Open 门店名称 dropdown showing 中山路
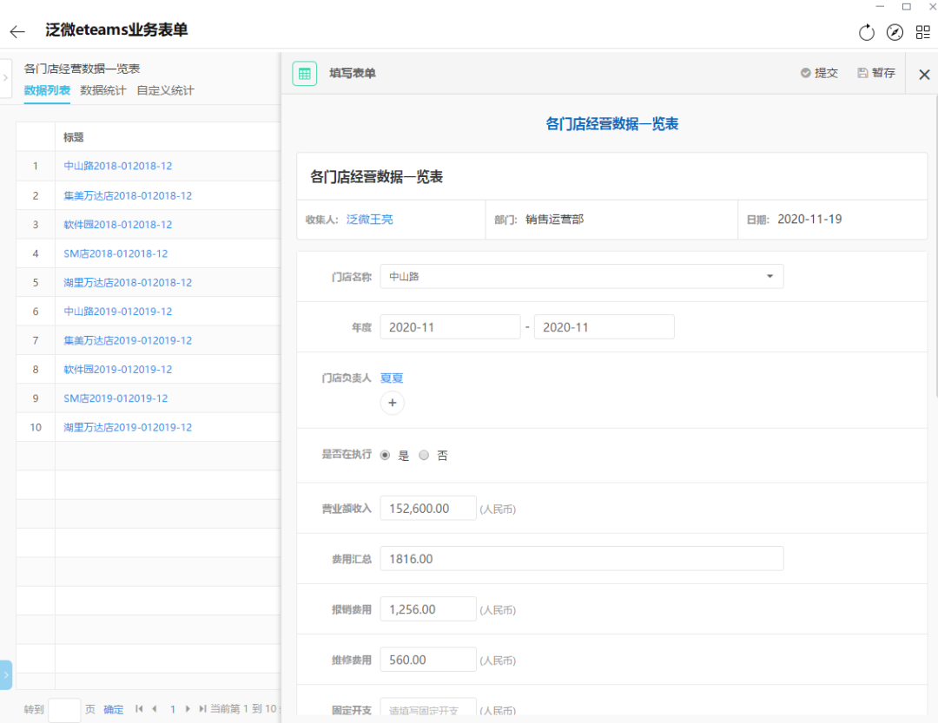938x723 pixels. [x=581, y=276]
